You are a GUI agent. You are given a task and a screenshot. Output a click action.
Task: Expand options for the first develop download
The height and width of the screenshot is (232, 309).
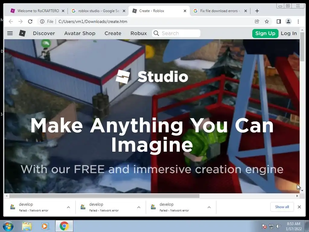pyautogui.click(x=68, y=207)
